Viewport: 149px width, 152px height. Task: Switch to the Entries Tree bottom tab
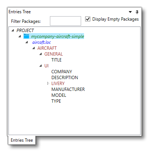(x=22, y=140)
